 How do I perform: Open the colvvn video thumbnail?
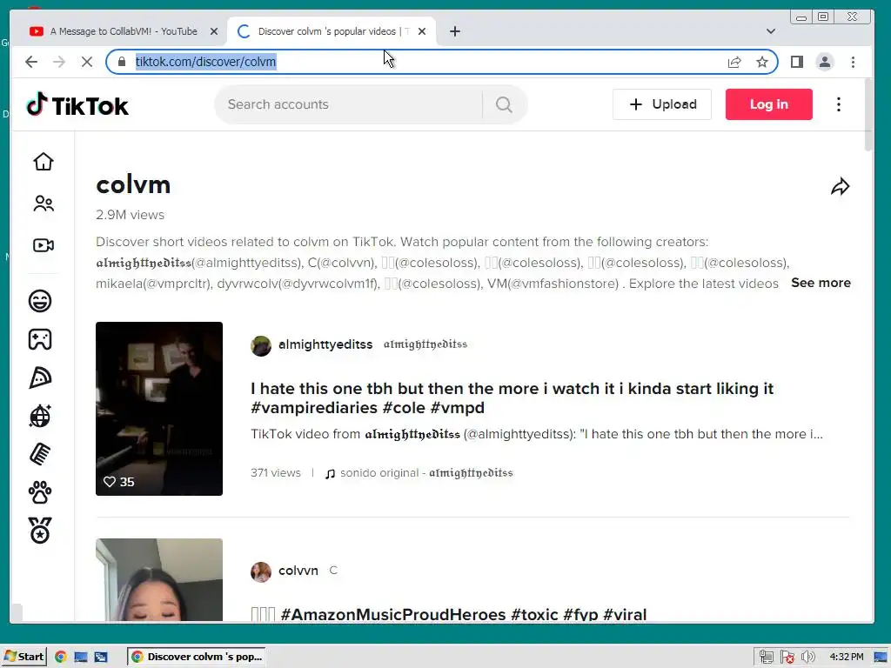click(159, 580)
